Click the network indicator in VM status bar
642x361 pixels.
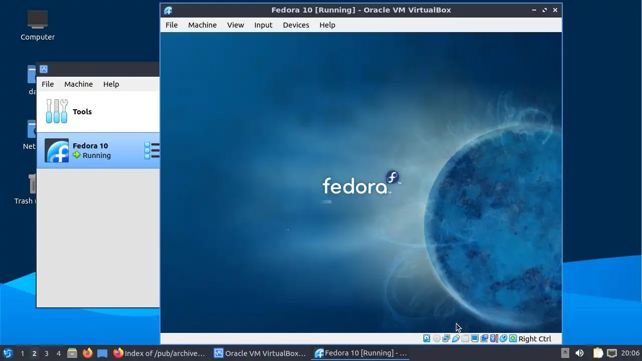(446, 338)
